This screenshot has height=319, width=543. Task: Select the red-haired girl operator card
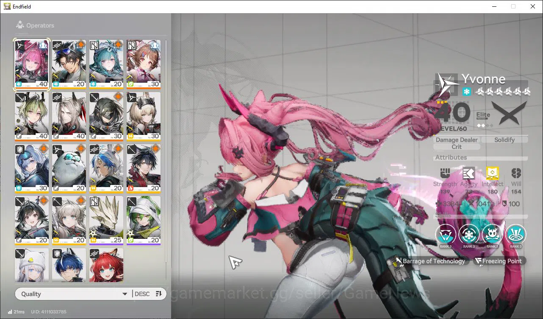pyautogui.click(x=106, y=265)
